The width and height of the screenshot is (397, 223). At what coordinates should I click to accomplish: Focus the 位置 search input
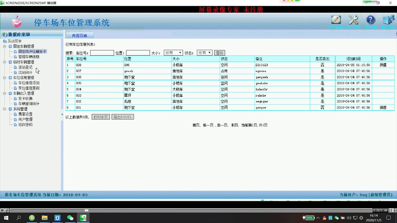(138, 53)
